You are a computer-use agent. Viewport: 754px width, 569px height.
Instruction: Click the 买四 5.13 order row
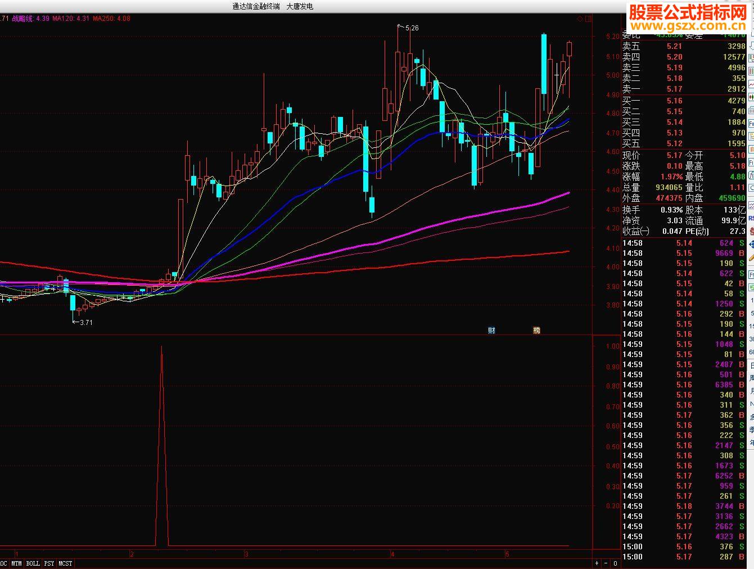pyautogui.click(x=684, y=133)
